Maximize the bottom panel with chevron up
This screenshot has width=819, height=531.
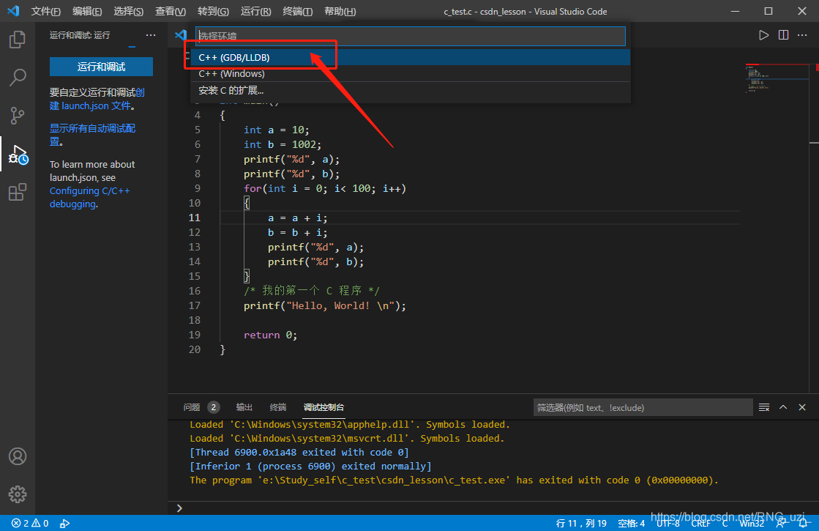(x=783, y=407)
